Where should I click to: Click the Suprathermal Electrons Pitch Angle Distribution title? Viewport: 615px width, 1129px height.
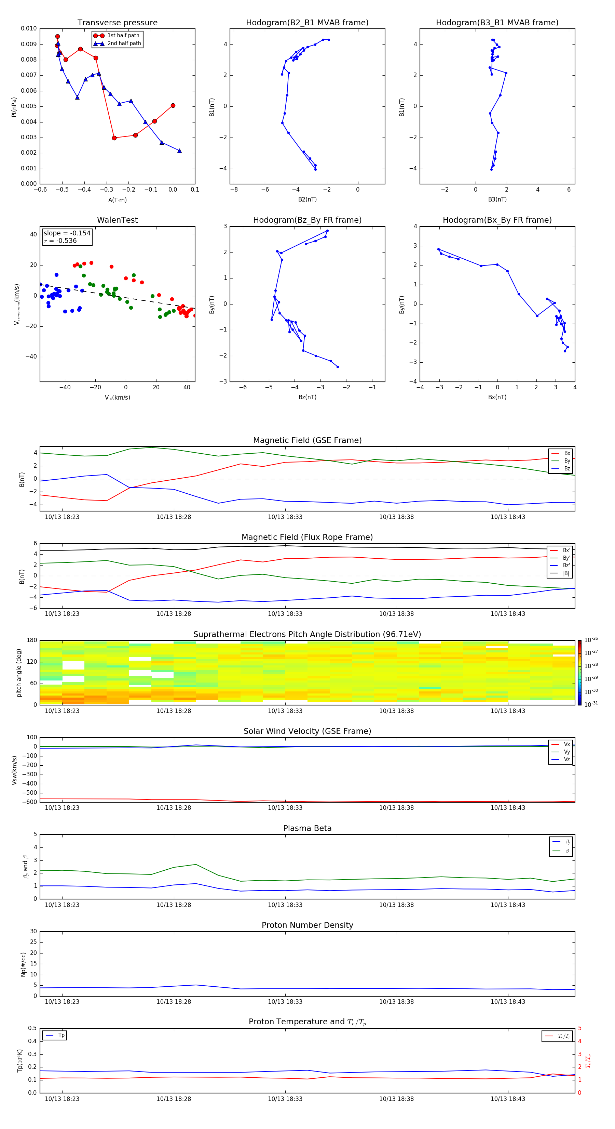[307, 635]
